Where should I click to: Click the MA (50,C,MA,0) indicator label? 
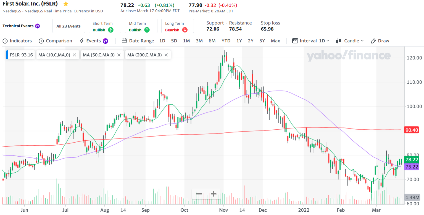(99, 55)
